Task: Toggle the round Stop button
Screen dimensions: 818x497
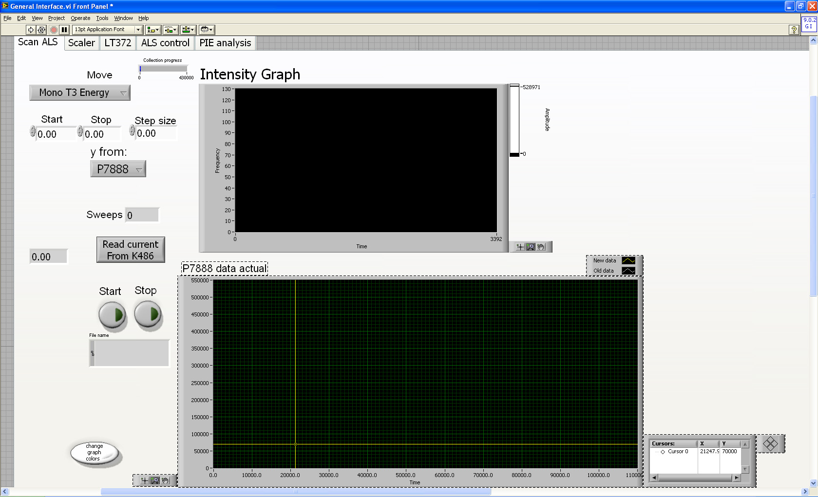Action: 148,314
